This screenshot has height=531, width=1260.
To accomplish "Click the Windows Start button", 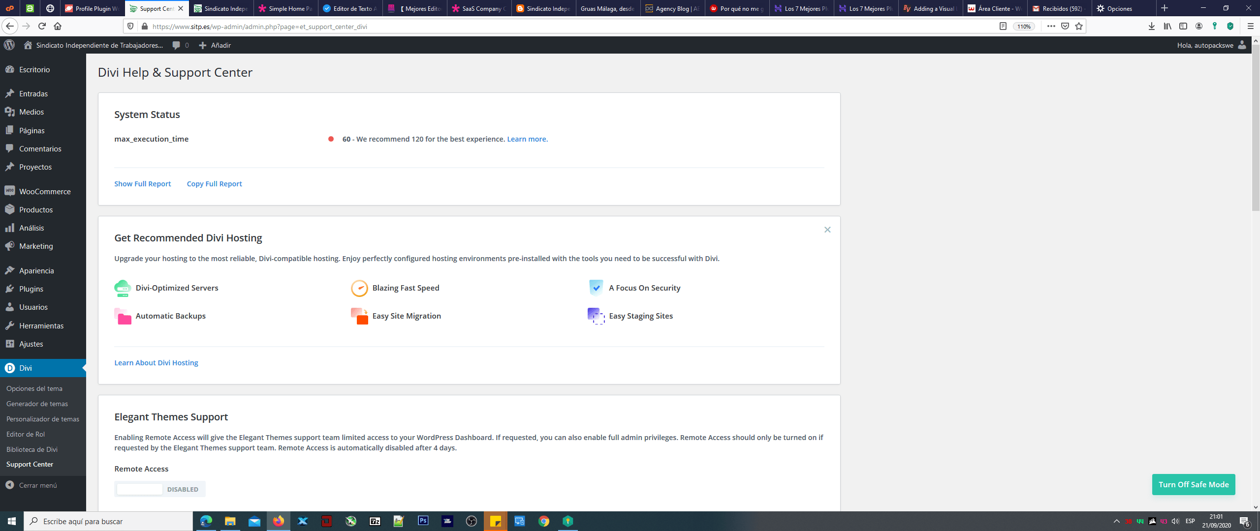I will (12, 521).
